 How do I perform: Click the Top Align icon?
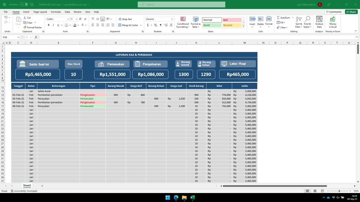coord(93,19)
